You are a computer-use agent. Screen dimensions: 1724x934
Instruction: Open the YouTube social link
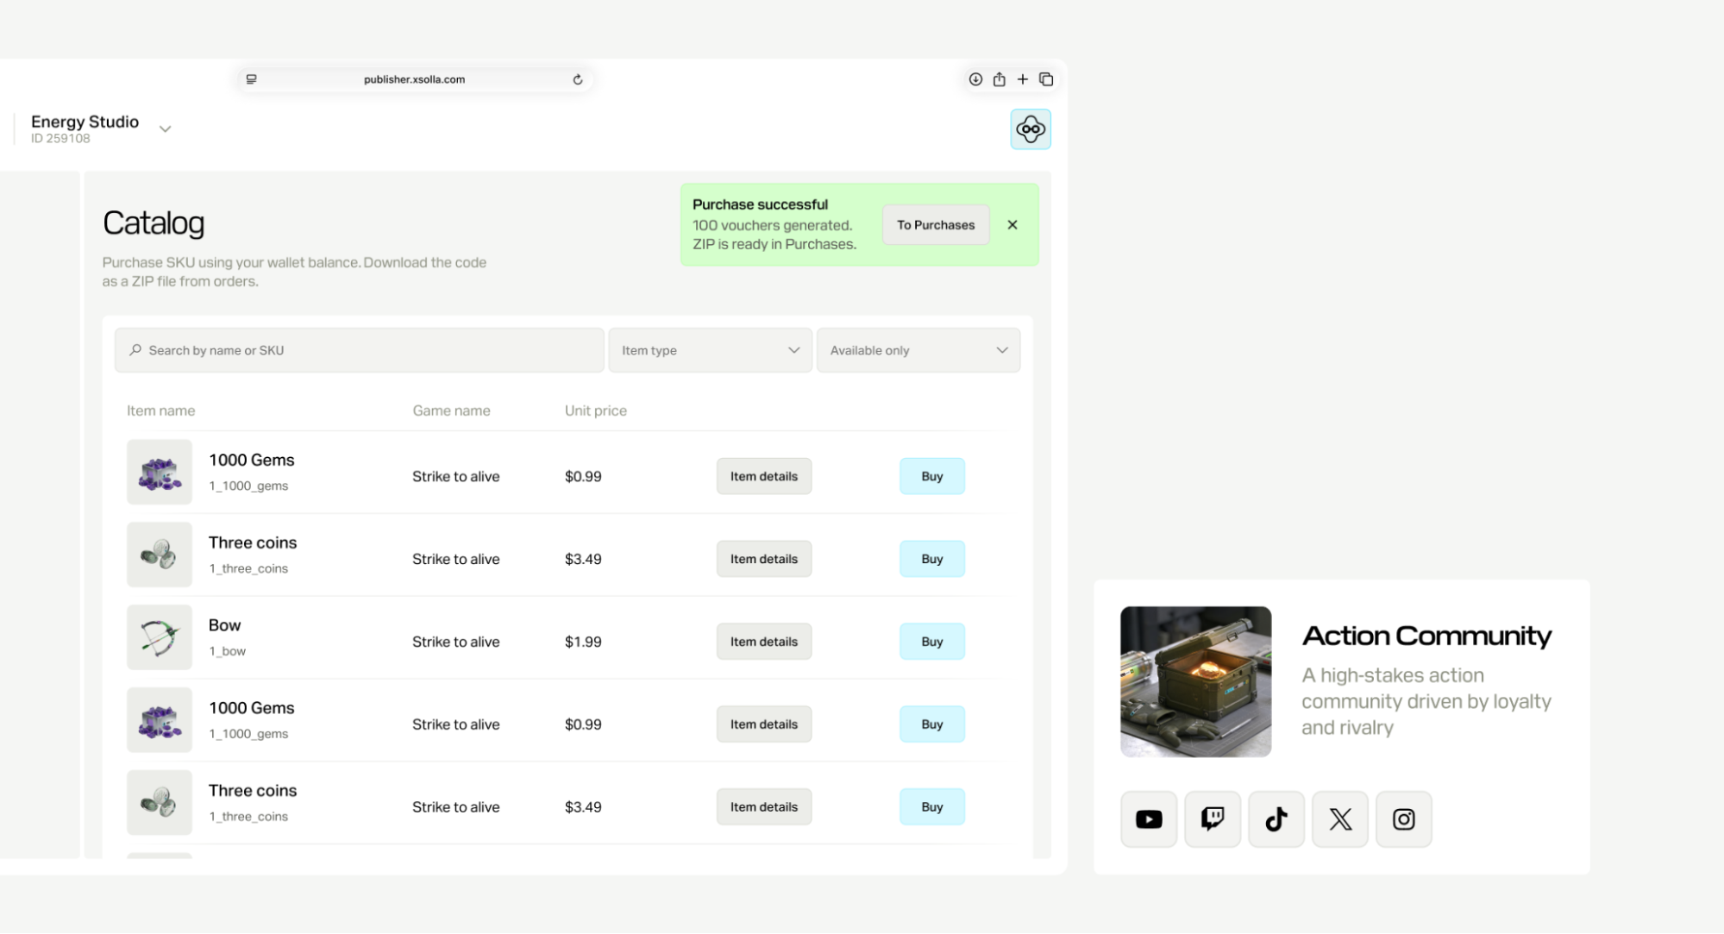click(x=1149, y=819)
